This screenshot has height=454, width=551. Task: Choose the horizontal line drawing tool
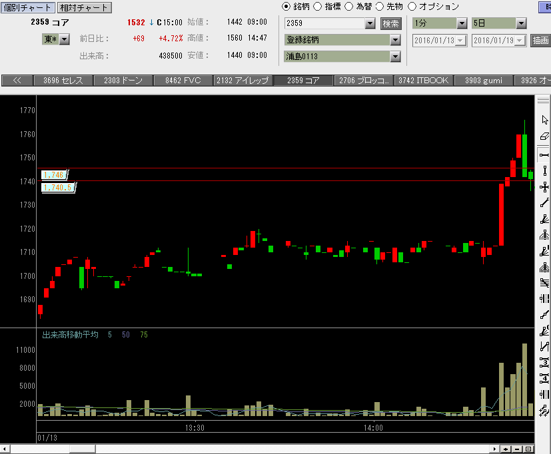544,155
